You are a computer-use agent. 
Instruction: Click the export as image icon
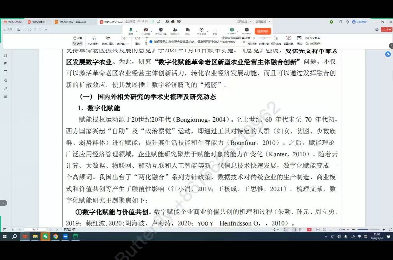(108, 38)
